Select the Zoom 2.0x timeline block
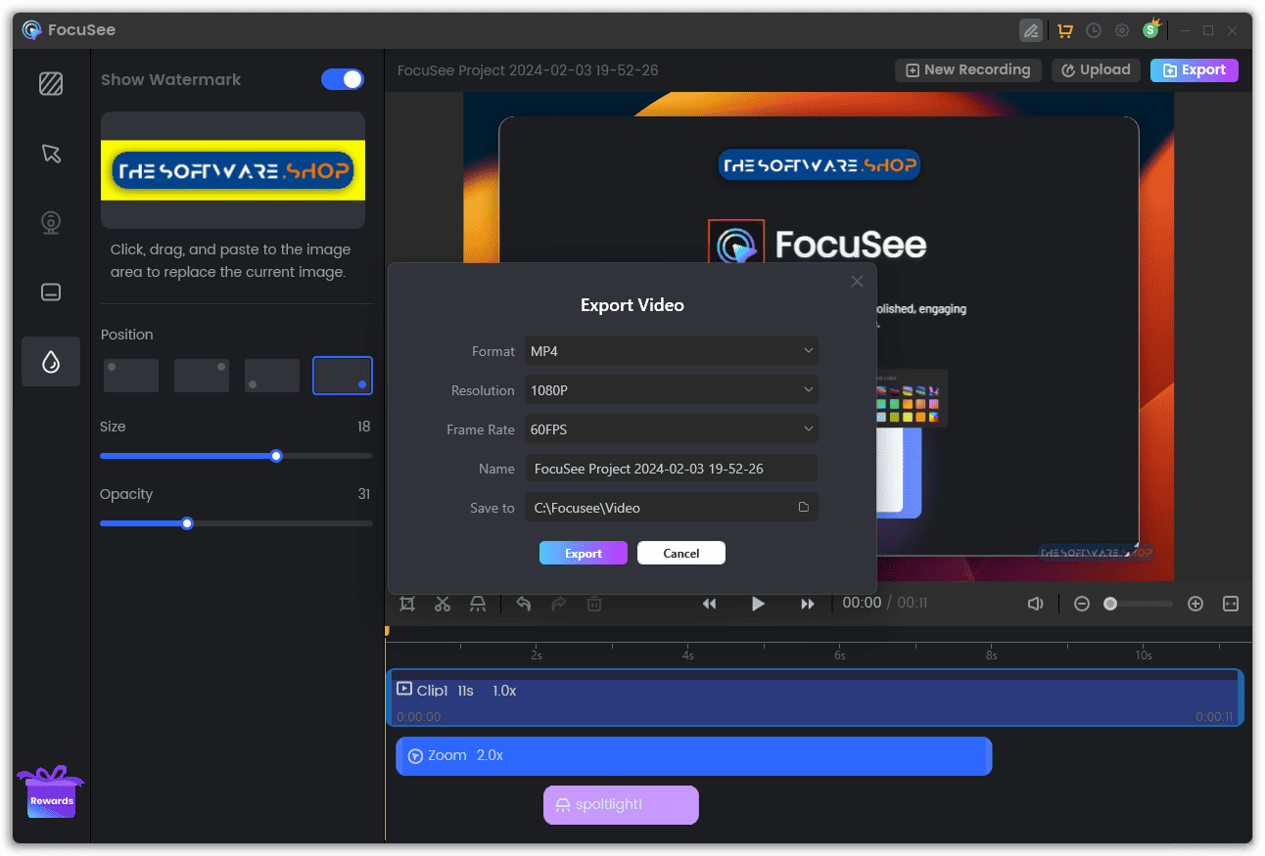 click(694, 756)
